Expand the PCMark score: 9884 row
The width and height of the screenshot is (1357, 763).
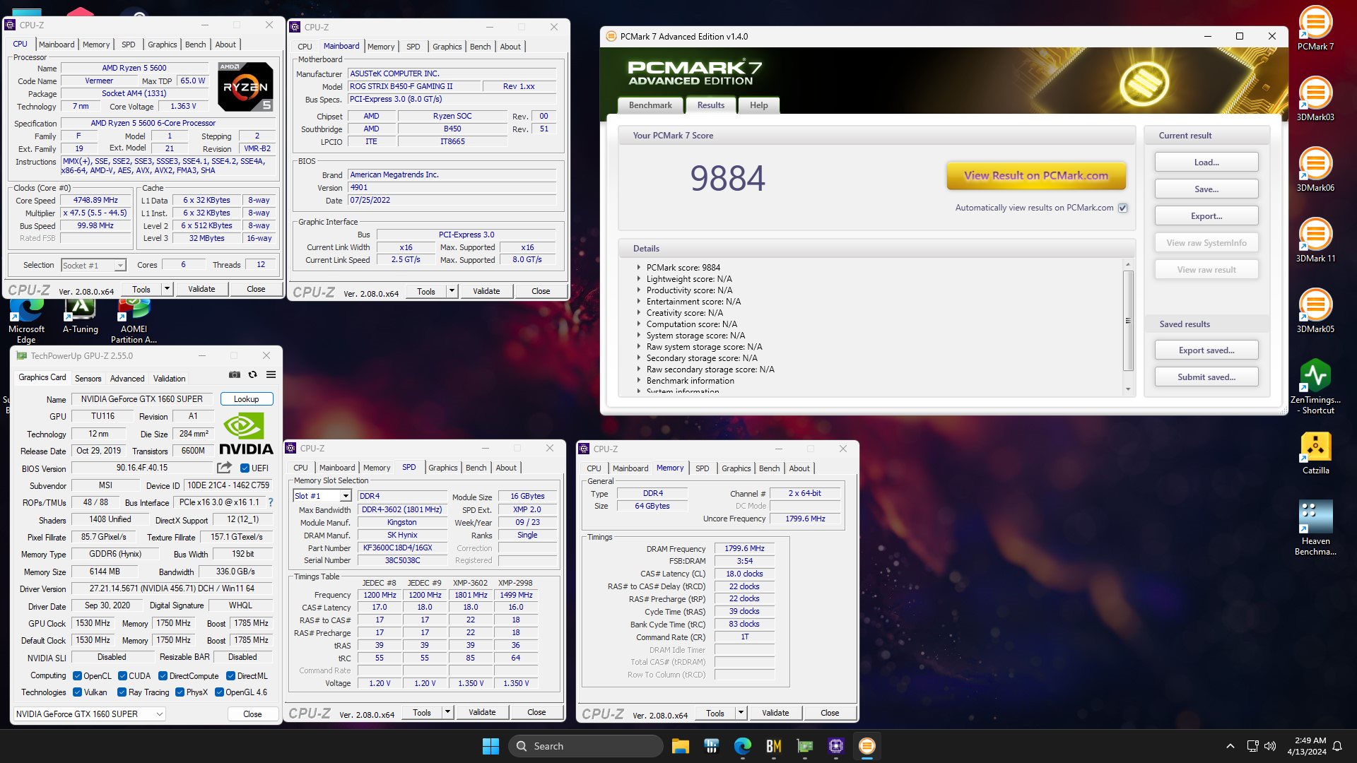[x=638, y=268]
